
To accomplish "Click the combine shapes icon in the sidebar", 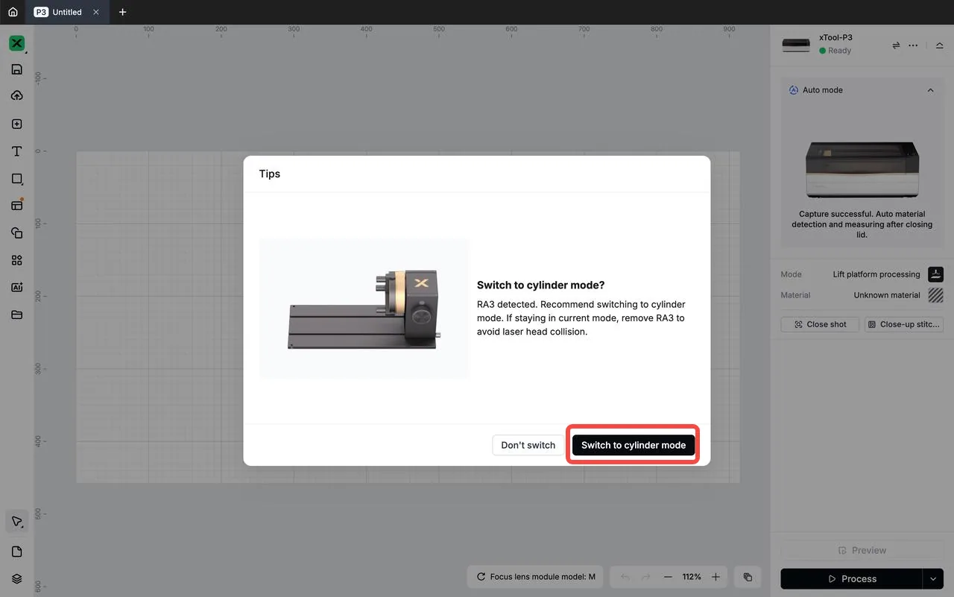I will coord(16,233).
